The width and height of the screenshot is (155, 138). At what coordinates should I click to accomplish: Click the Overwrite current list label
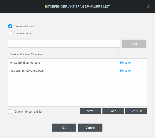(x=28, y=112)
